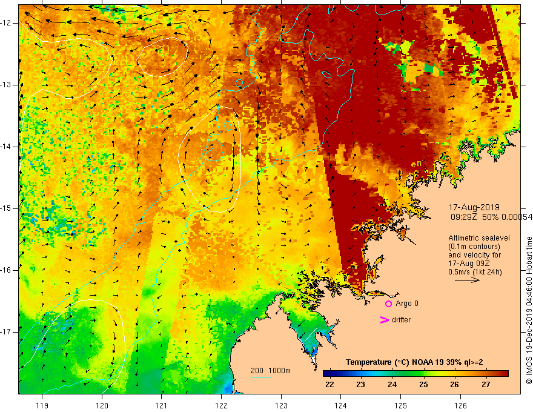Click the 122 longitude axis label
Image resolution: width=533 pixels, height=412 pixels.
click(x=221, y=405)
